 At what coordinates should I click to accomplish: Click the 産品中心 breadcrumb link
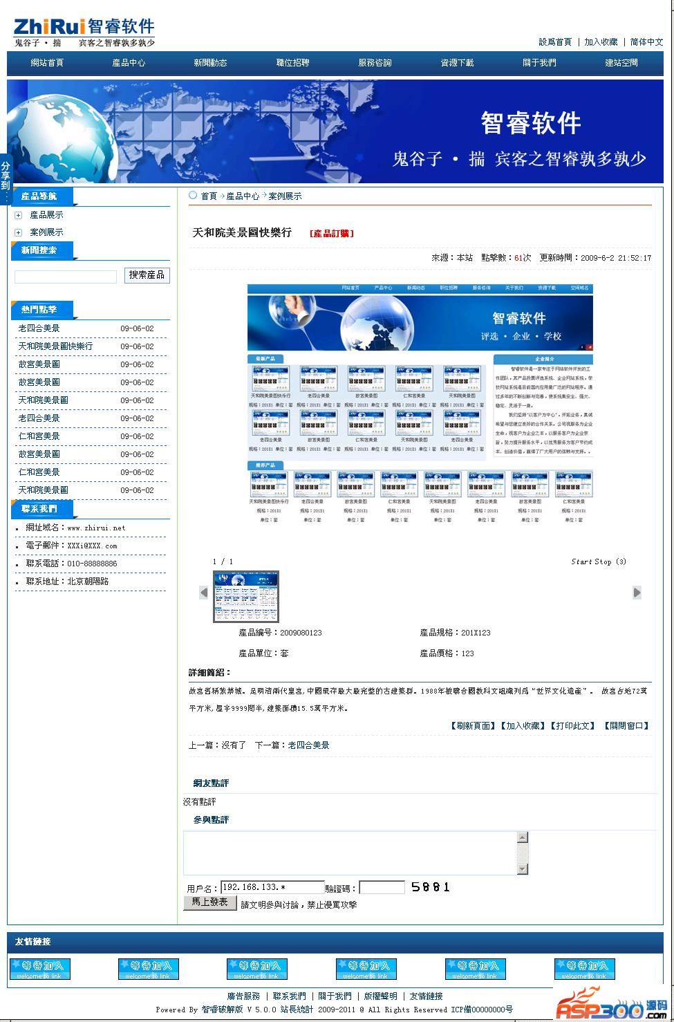243,196
